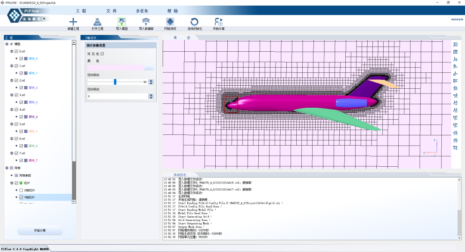
Task: Open 网格预览 (Grid Preview) from the toolbar
Action: click(x=170, y=22)
